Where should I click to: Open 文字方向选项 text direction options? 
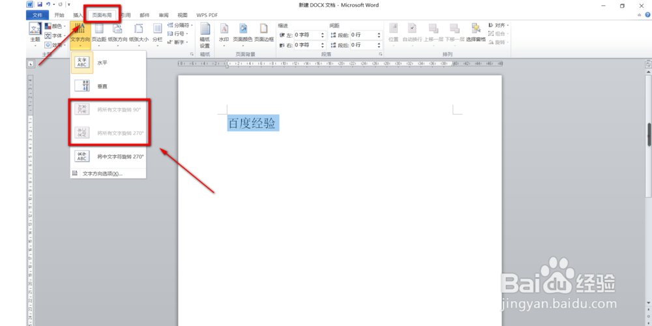[108, 173]
